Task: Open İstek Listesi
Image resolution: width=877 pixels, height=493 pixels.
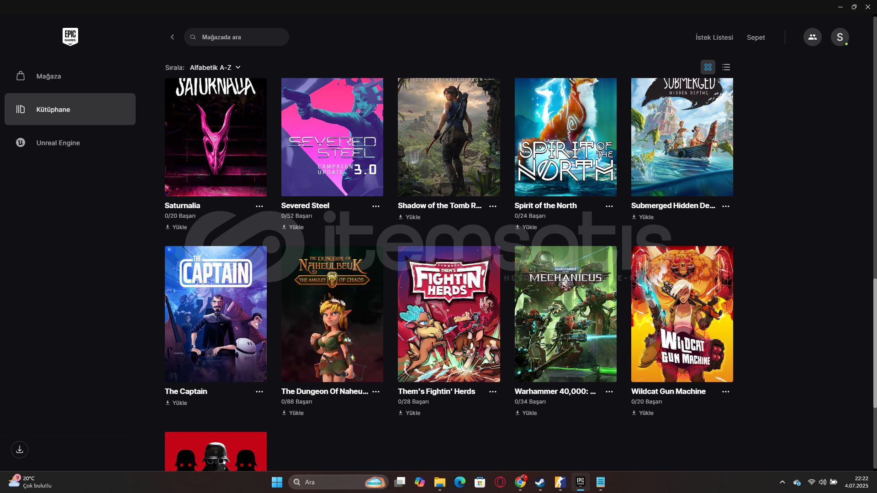Action: [x=714, y=37]
